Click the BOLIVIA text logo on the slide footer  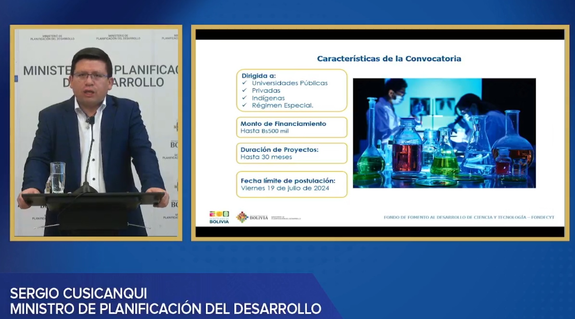coord(259,217)
